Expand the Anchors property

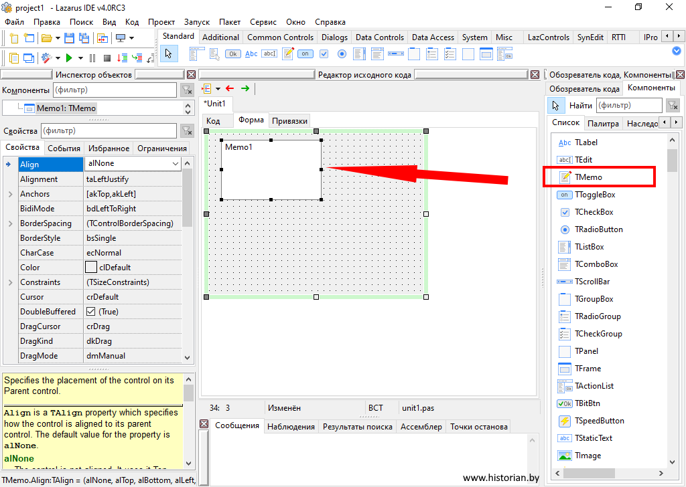10,194
